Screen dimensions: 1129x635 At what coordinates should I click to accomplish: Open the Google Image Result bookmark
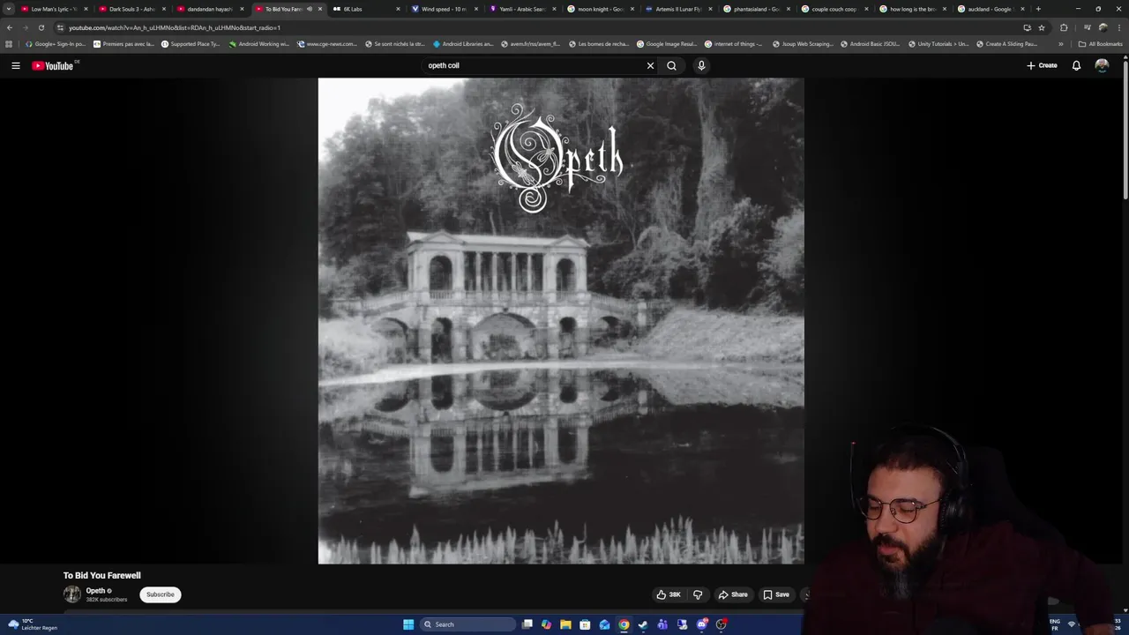[667, 43]
